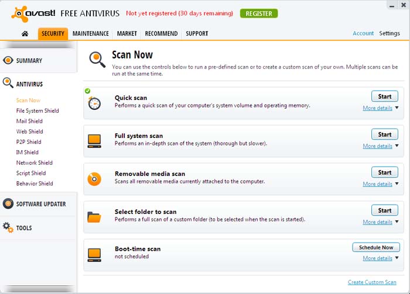
Task: Click the 'Select folder to scan' title text
Action: click(145, 212)
